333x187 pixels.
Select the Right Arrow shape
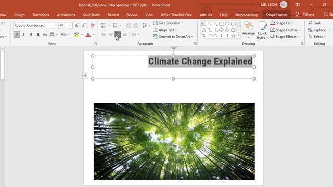(x=221, y=30)
